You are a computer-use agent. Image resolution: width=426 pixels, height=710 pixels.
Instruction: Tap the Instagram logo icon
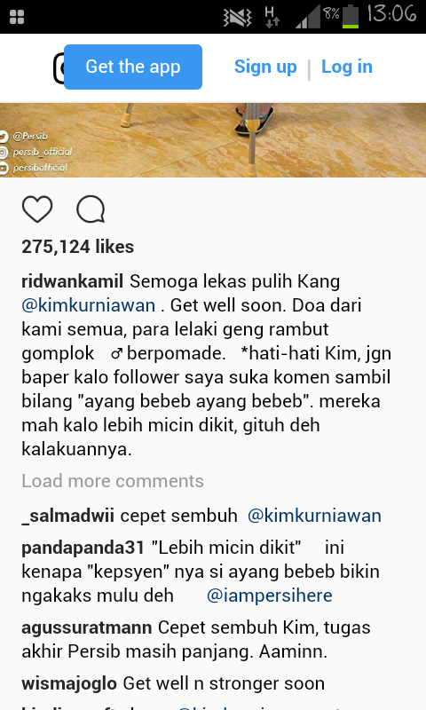pos(59,68)
